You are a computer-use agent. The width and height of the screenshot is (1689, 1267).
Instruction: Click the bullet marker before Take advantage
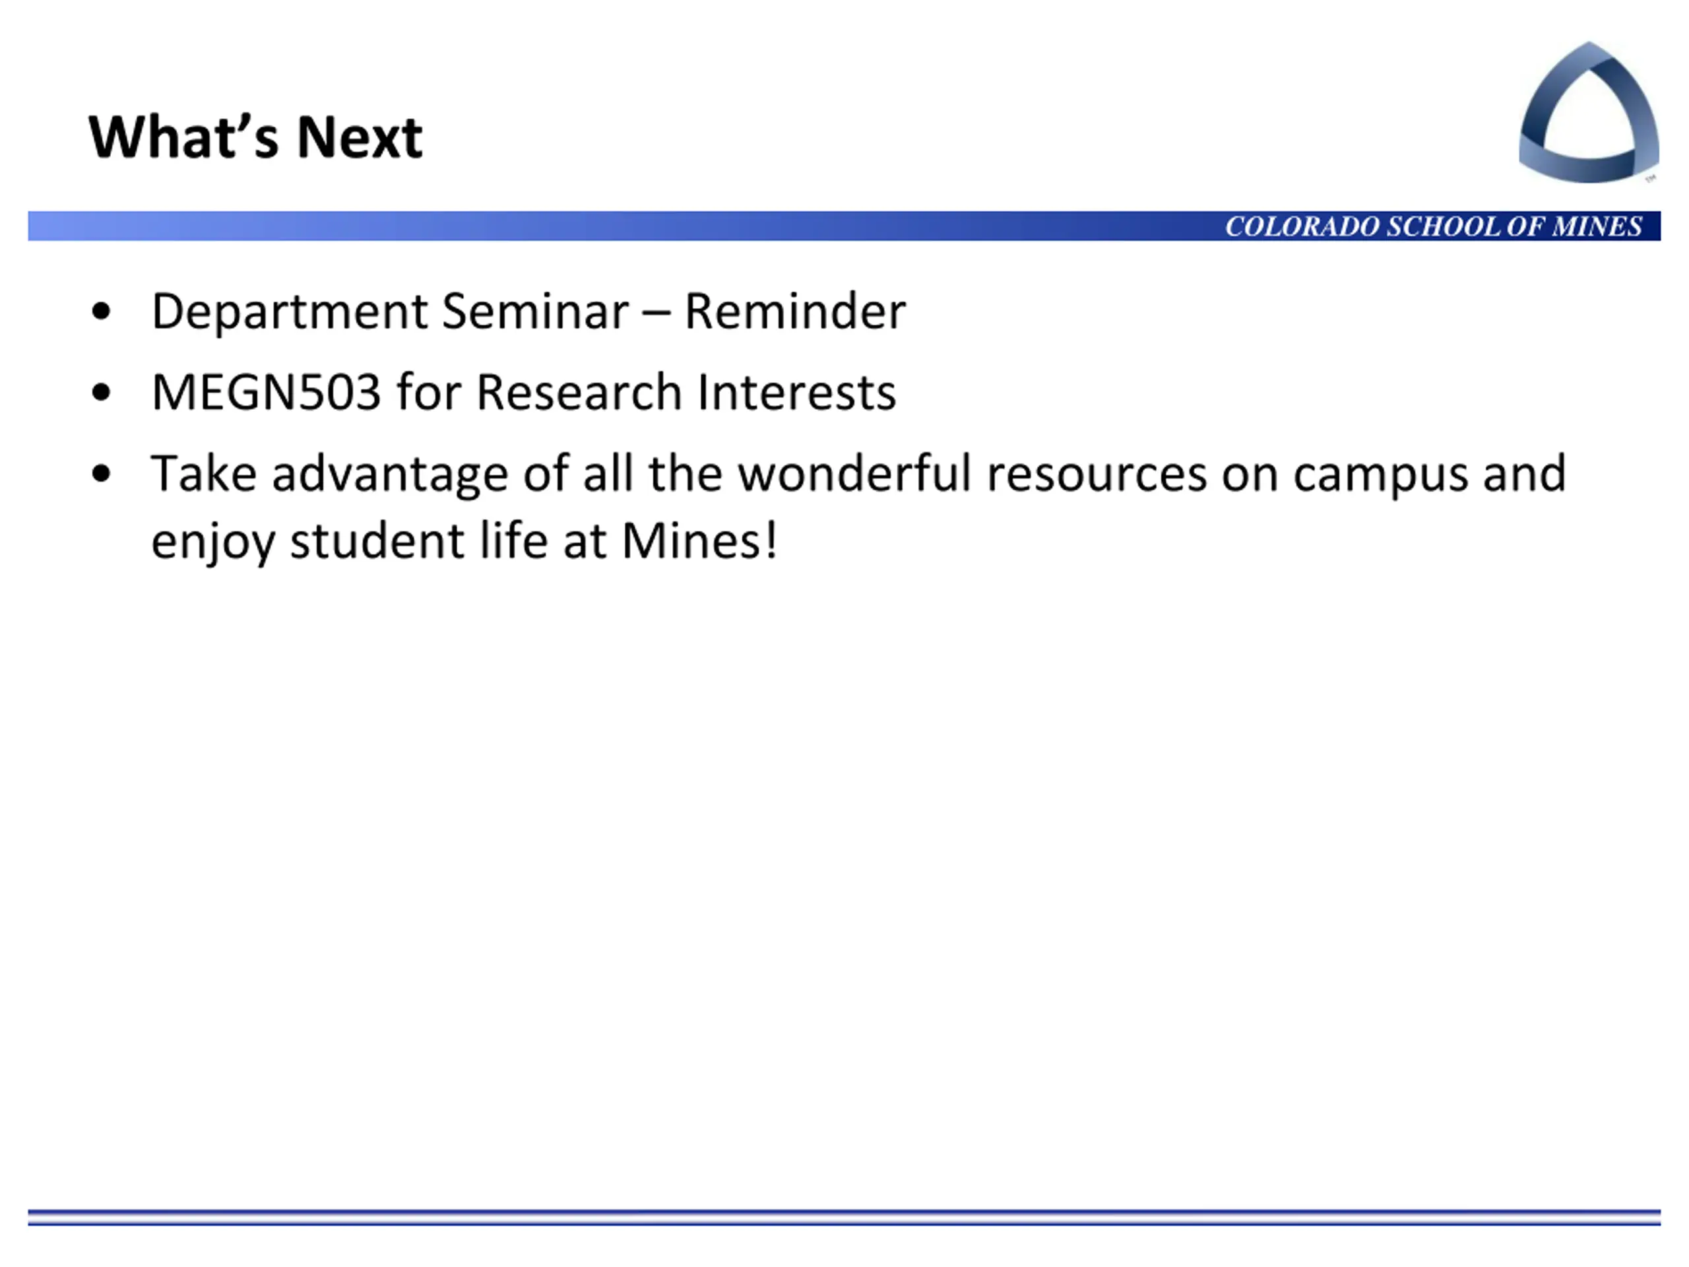101,474
